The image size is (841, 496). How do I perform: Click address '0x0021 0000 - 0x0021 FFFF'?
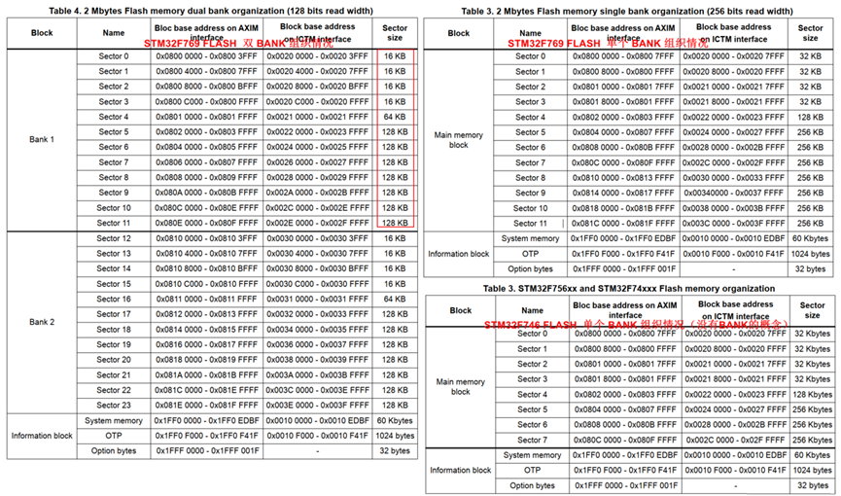click(x=318, y=117)
